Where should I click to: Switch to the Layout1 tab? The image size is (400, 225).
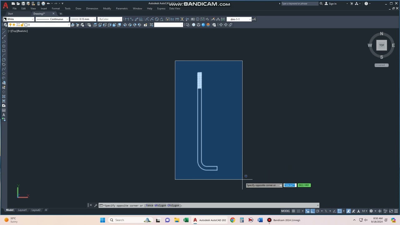(22, 210)
